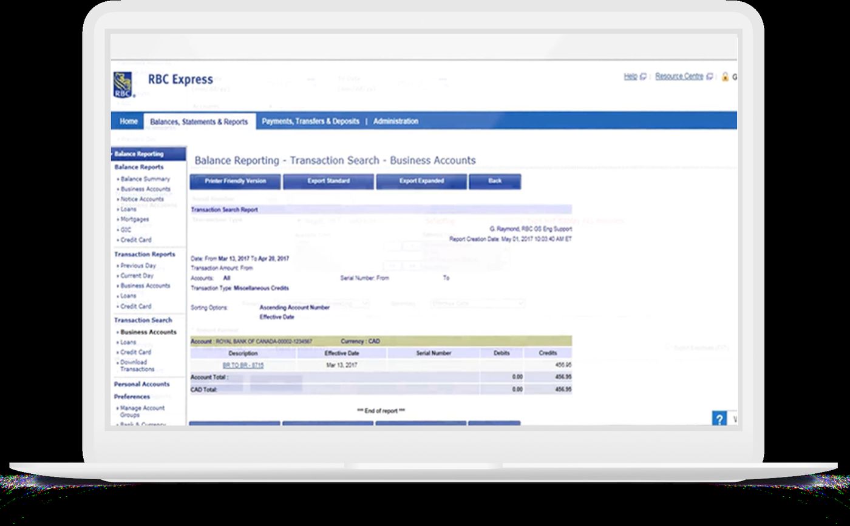The height and width of the screenshot is (526, 850).
Task: Open Loans under Balance Reports
Action: tap(128, 209)
